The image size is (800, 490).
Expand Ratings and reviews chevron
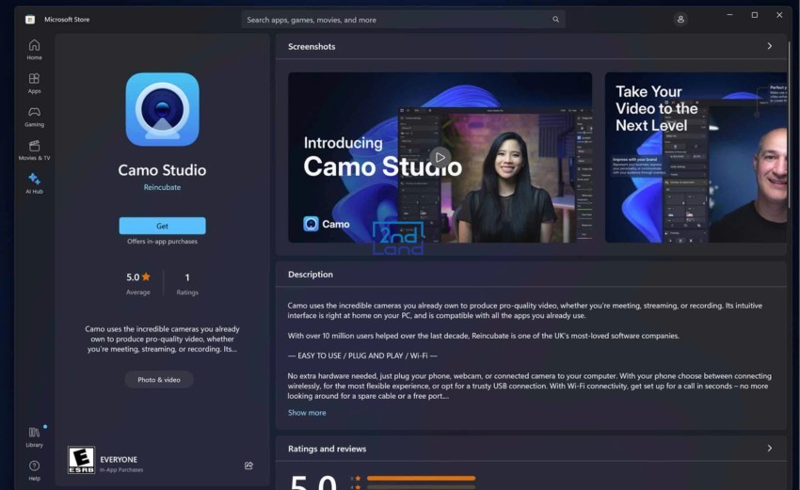[769, 449]
